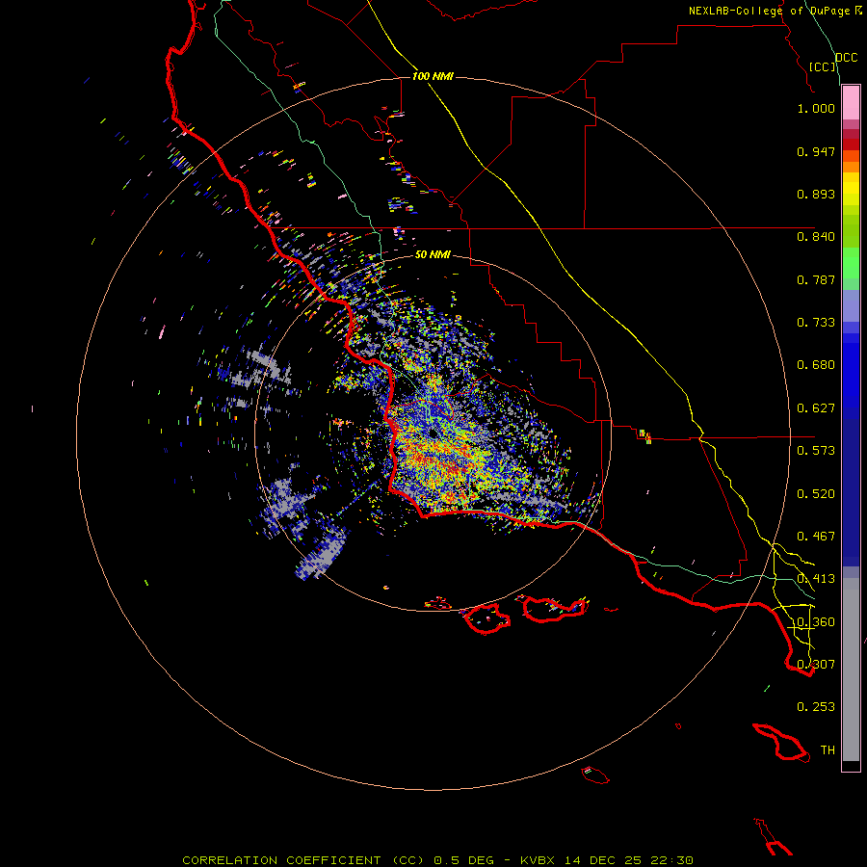The width and height of the screenshot is (867, 867).
Task: Click the DCC label above the color bar
Action: (847, 58)
